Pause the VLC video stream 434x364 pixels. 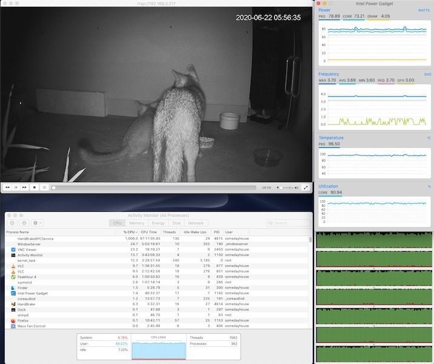click(16, 187)
